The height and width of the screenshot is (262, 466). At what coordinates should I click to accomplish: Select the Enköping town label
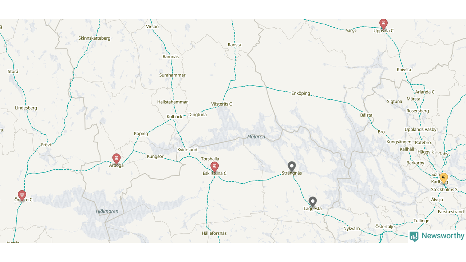[301, 94]
